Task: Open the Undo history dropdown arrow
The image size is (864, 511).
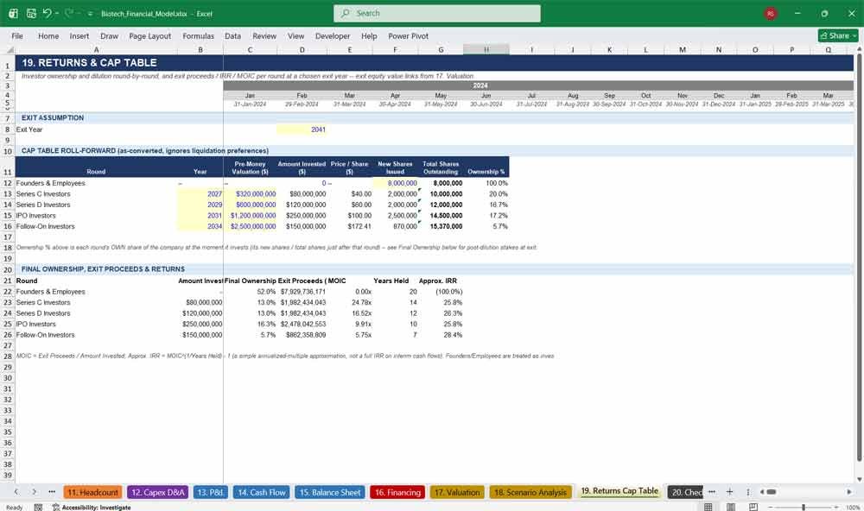Action: 57,13
